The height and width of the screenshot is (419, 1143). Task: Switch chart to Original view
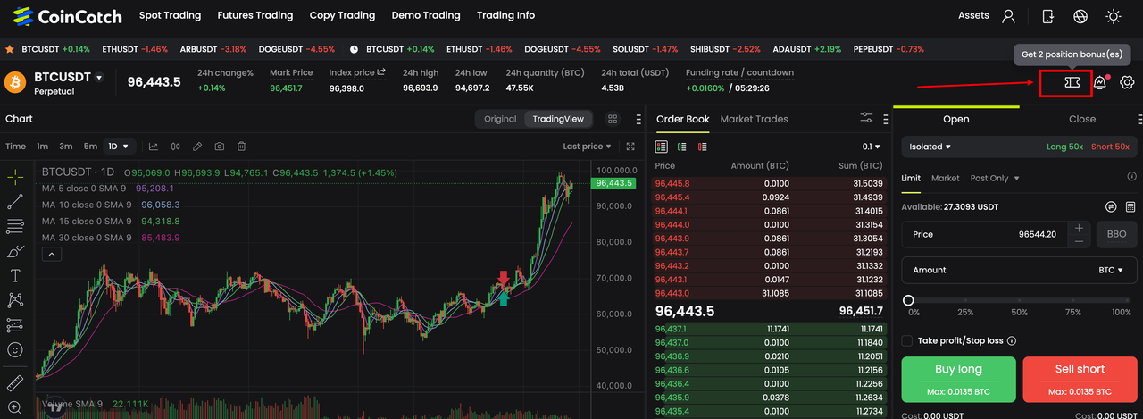[x=500, y=119]
